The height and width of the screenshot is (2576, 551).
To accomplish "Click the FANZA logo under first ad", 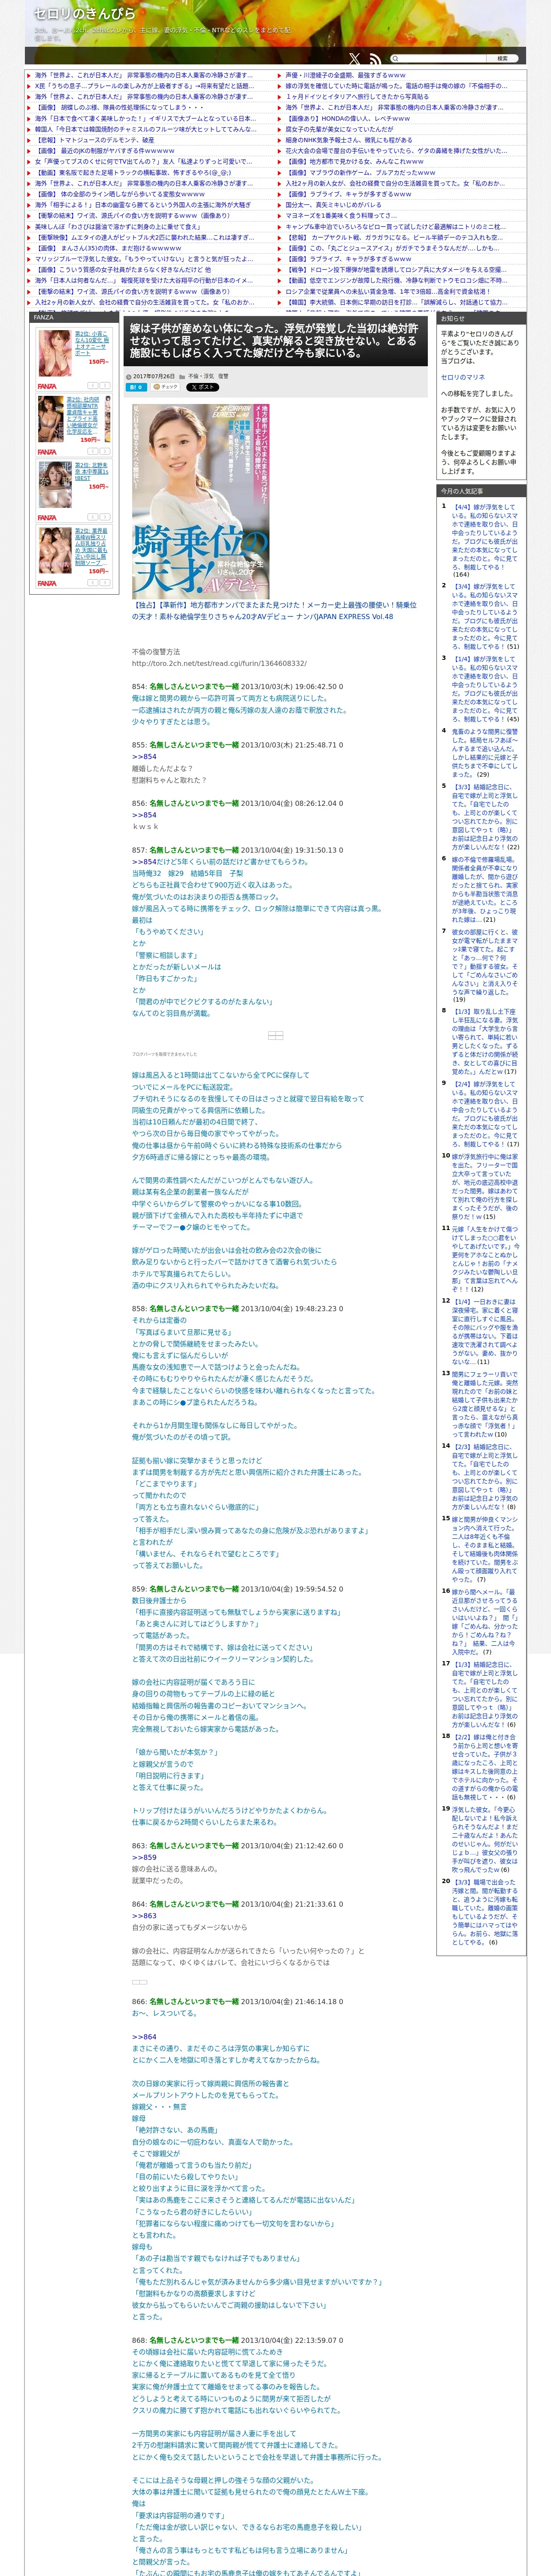I will [47, 386].
